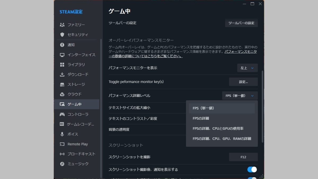Click the Family people icon in sidebar
318x179 pixels.
tap(62, 25)
